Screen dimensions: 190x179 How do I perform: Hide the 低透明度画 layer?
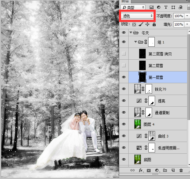(124, 148)
